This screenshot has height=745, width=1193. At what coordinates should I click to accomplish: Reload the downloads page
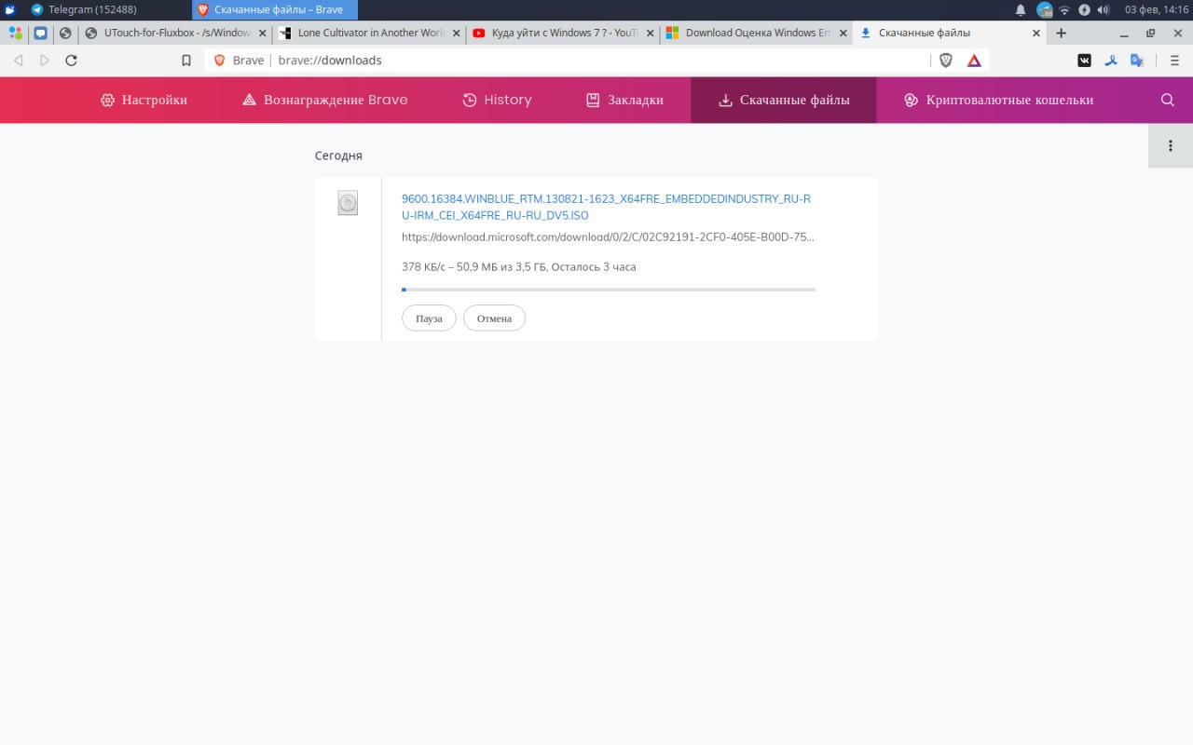point(72,61)
